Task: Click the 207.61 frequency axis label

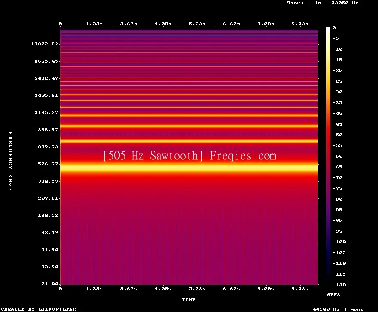Action: 48,198
